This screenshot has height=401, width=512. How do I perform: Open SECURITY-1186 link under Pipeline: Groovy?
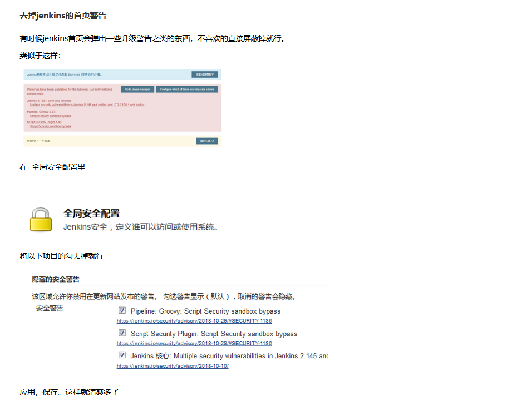point(194,321)
